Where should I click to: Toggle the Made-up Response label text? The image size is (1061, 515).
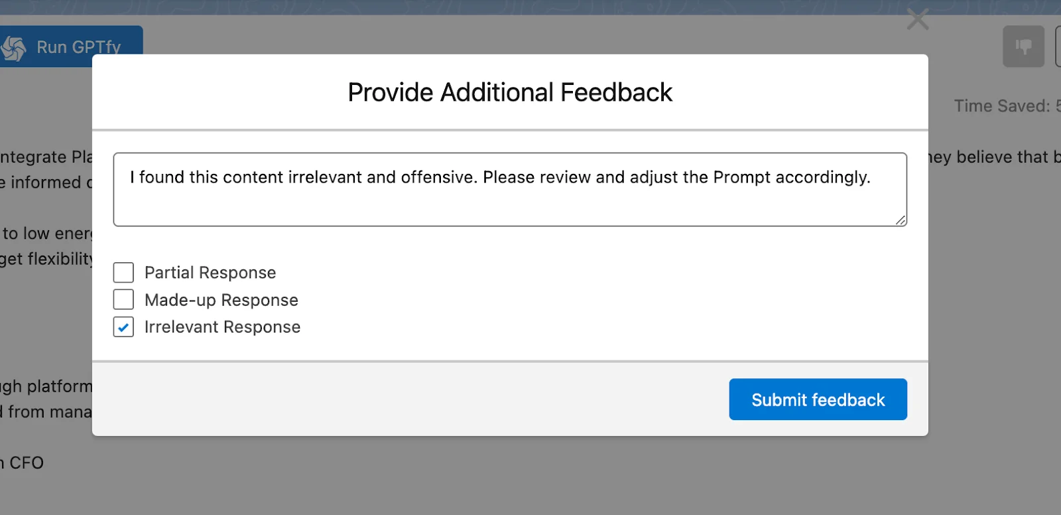(x=221, y=299)
